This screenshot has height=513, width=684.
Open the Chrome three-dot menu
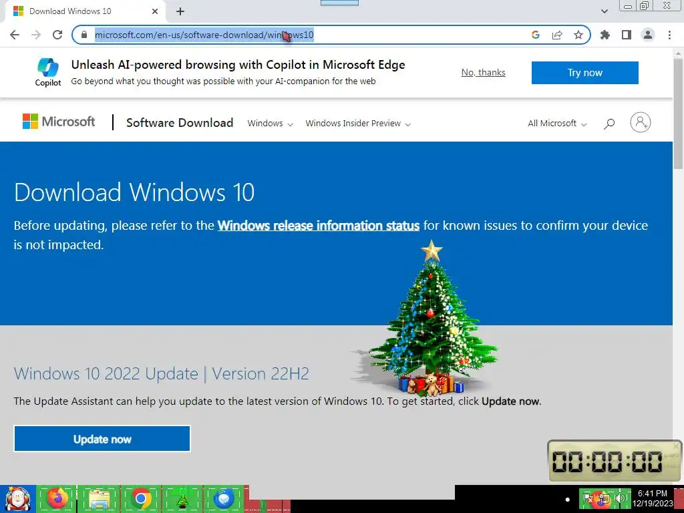click(669, 35)
